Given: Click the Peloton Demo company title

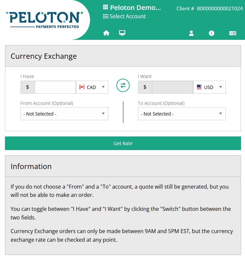Looking at the screenshot, I should coord(135,7).
